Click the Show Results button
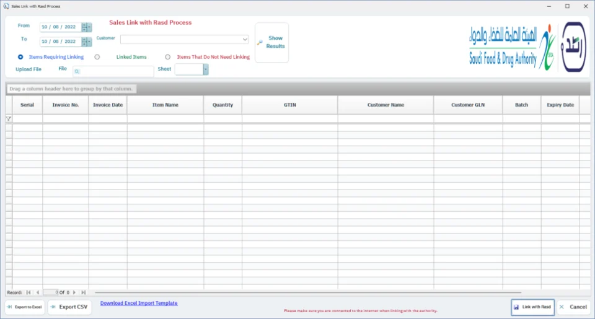 [x=271, y=42]
